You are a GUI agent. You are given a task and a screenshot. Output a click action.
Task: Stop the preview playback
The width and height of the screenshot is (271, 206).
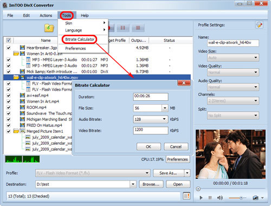[210, 198]
